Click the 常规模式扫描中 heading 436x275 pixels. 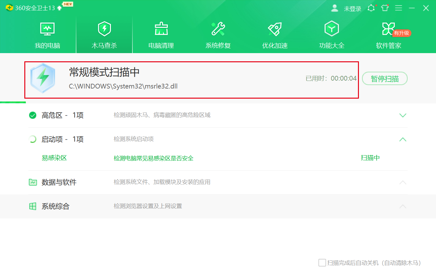pyautogui.click(x=104, y=72)
